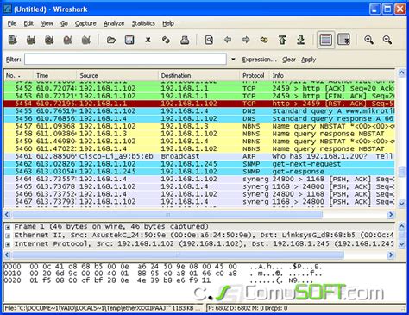Sort by the Protocol column header
The width and height of the screenshot is (409, 315).
pyautogui.click(x=254, y=76)
